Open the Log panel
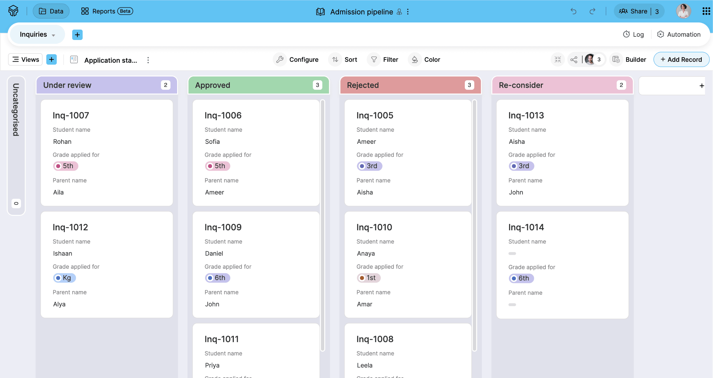The height and width of the screenshot is (378, 713). 633,34
